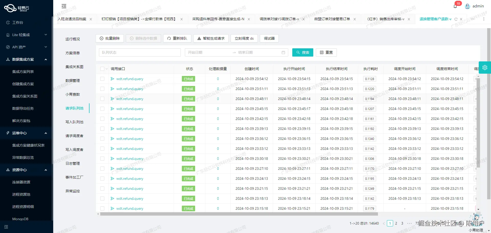Click the 轻易云 logo
This screenshot has height=233, width=491.
(17, 8)
